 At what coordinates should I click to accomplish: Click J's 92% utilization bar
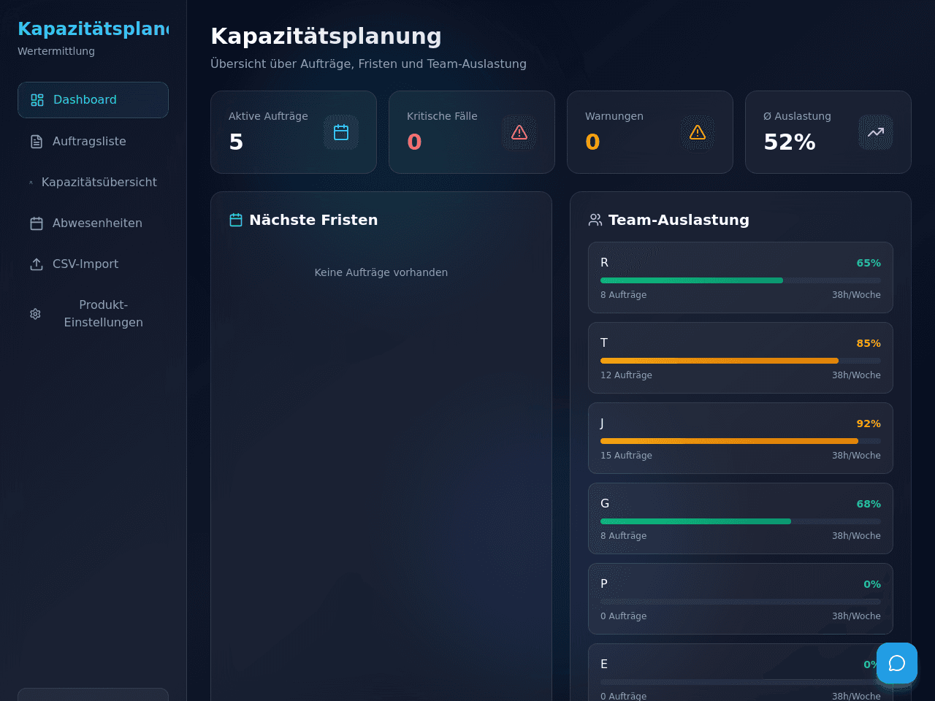pyautogui.click(x=741, y=441)
